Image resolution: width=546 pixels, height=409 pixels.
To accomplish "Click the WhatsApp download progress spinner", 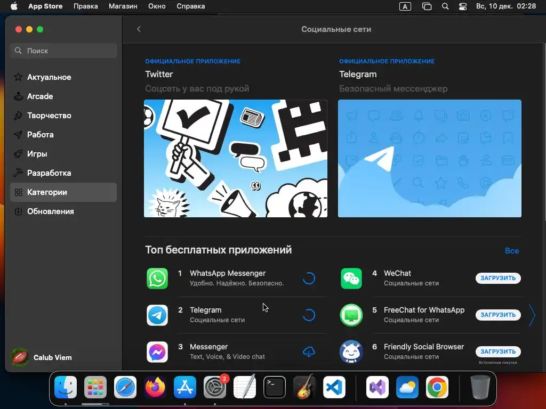I will click(309, 278).
